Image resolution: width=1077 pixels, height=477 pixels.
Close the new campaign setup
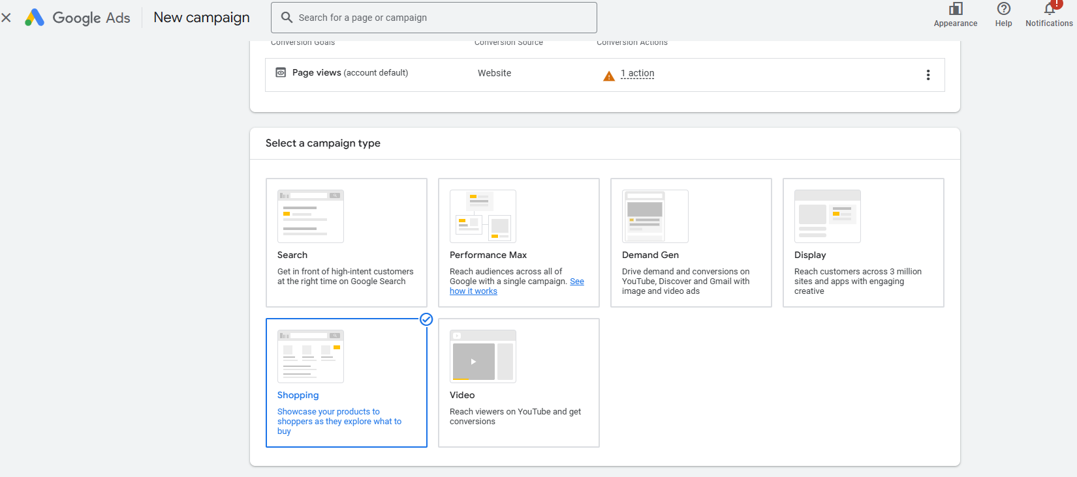tap(7, 18)
